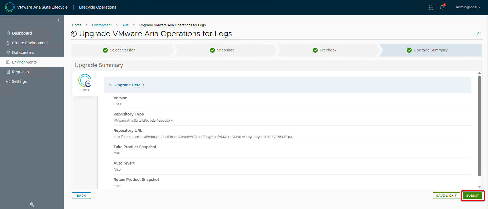
Task: Open Requests in the sidebar
Action: tap(20, 72)
